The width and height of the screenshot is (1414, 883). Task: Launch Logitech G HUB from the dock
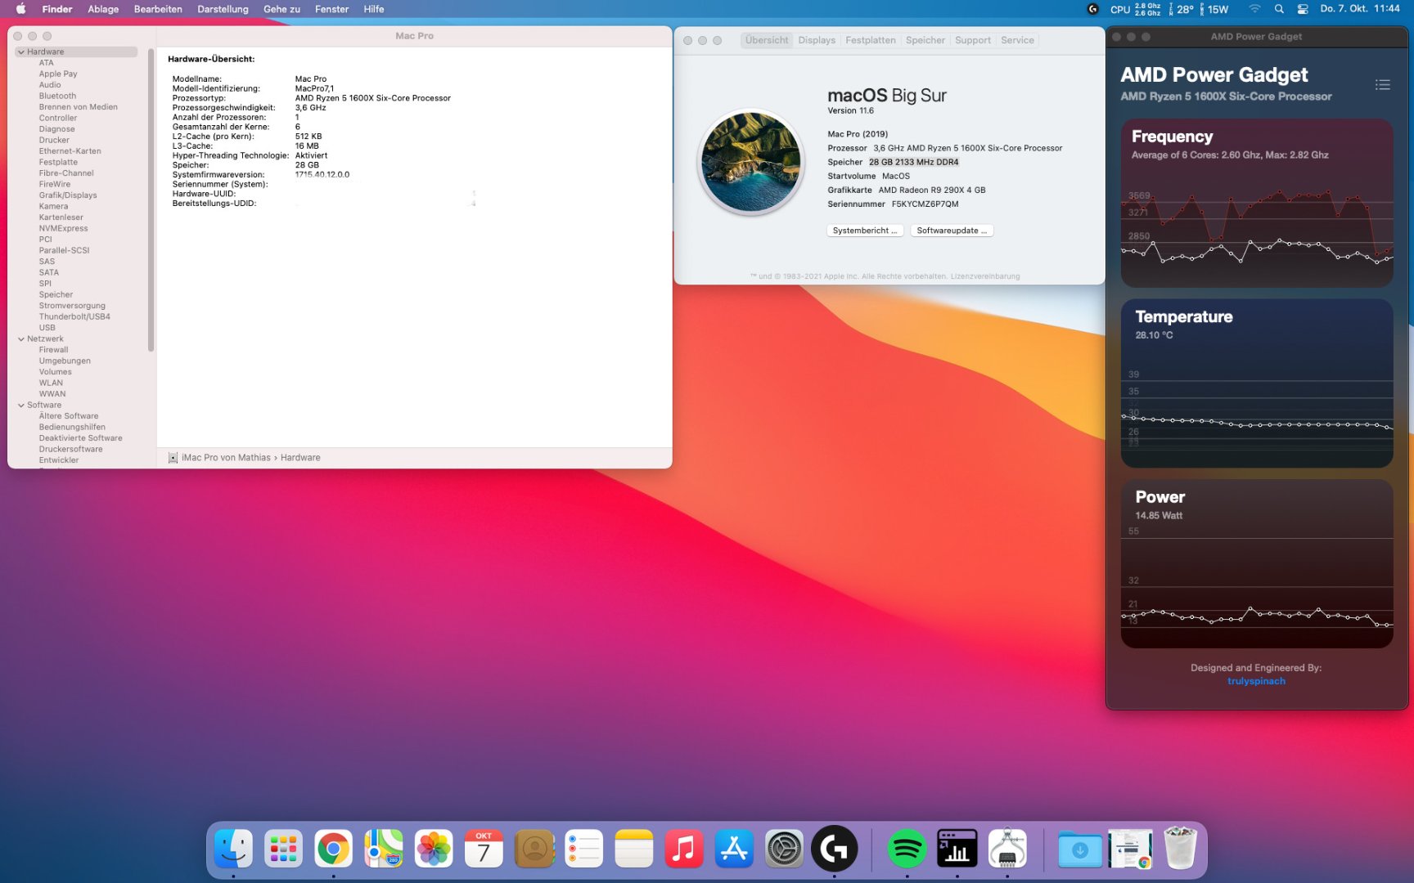(834, 849)
